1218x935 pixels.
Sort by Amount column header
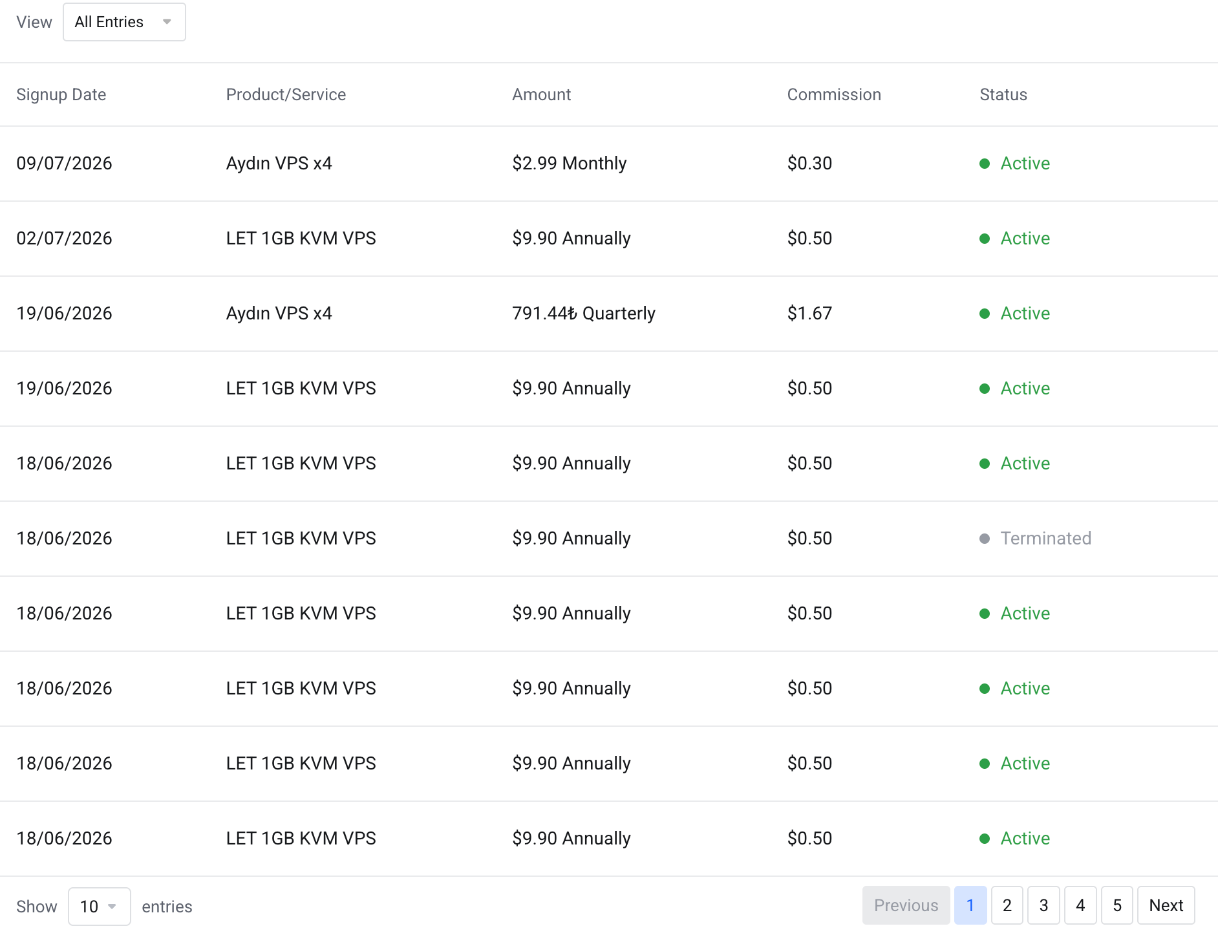tap(541, 94)
